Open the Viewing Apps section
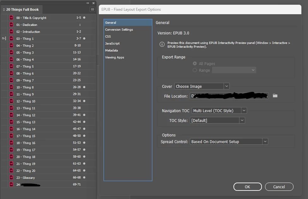 [x=128, y=57]
